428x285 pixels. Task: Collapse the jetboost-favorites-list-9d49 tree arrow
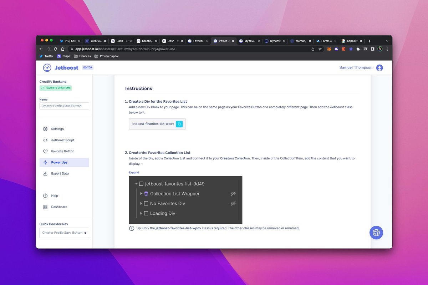(x=136, y=184)
